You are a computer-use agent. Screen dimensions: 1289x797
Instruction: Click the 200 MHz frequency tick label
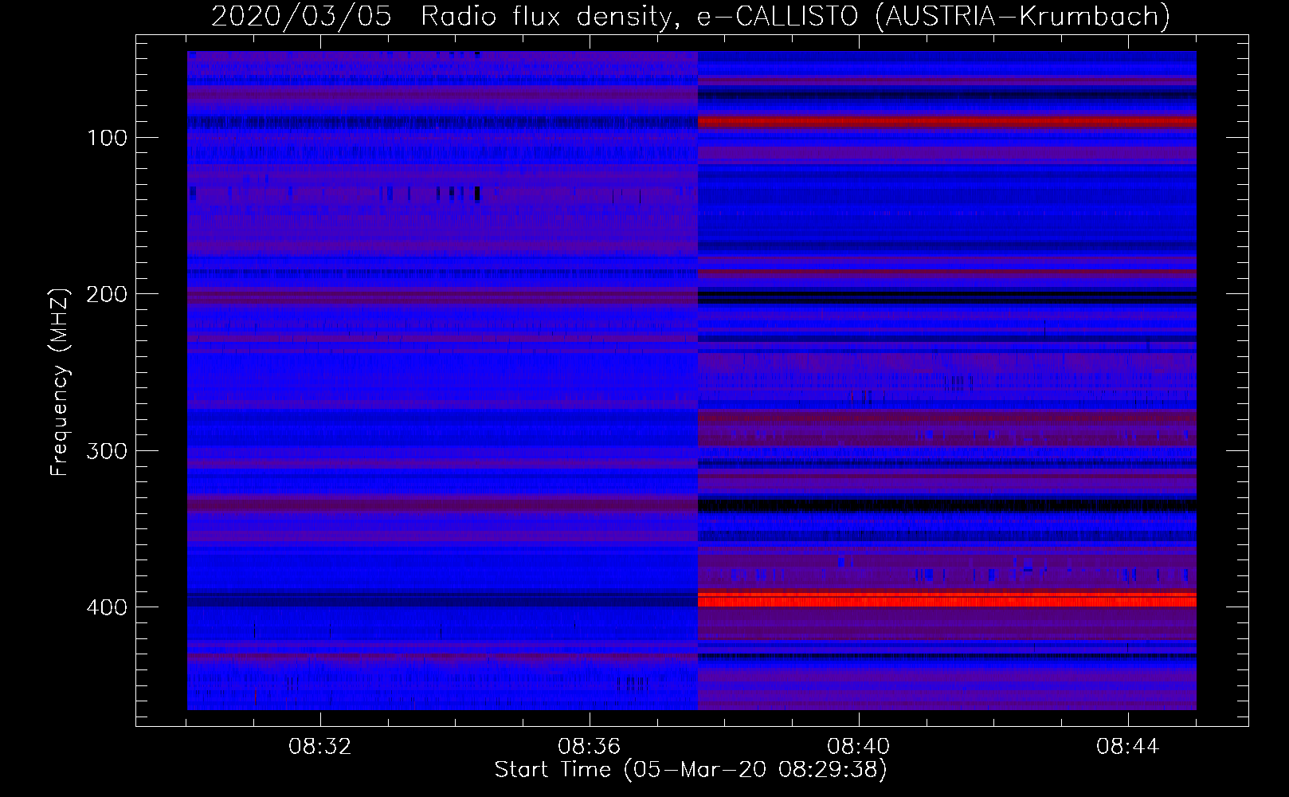107,294
